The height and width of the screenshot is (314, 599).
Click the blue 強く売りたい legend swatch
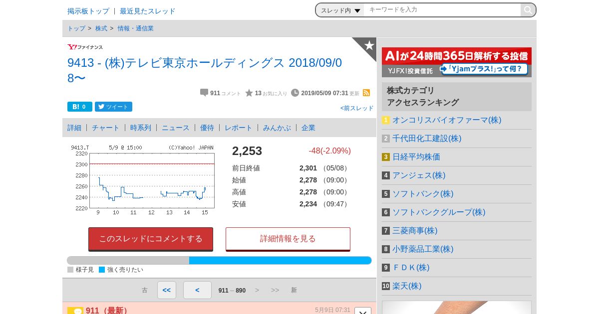pyautogui.click(x=102, y=270)
